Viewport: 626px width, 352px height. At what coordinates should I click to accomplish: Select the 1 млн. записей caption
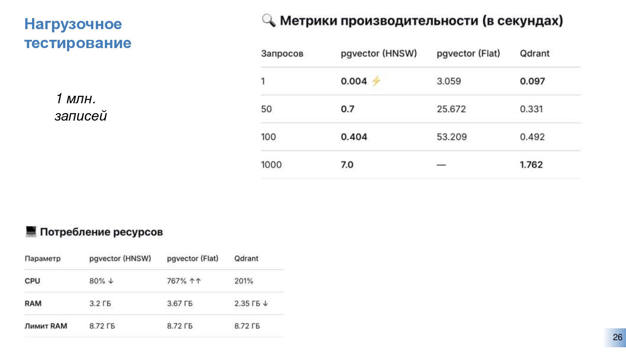click(x=80, y=107)
